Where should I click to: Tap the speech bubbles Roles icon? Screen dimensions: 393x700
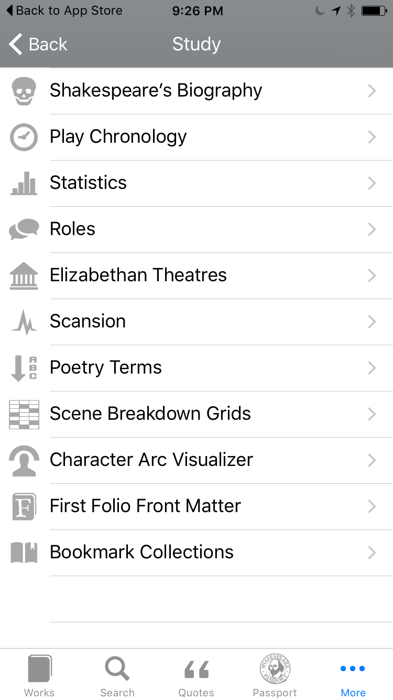tap(24, 229)
